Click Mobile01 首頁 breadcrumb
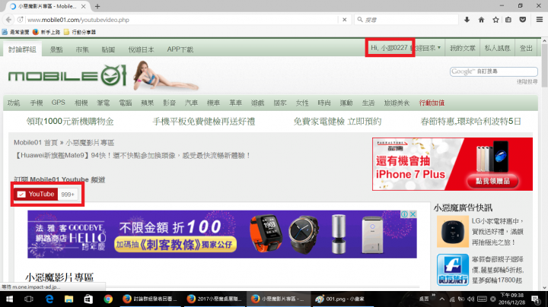The height and width of the screenshot is (307, 548). click(x=36, y=142)
